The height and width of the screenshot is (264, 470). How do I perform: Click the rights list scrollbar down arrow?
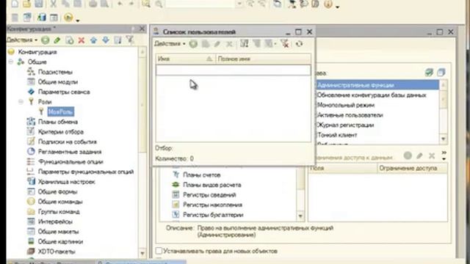(444, 139)
